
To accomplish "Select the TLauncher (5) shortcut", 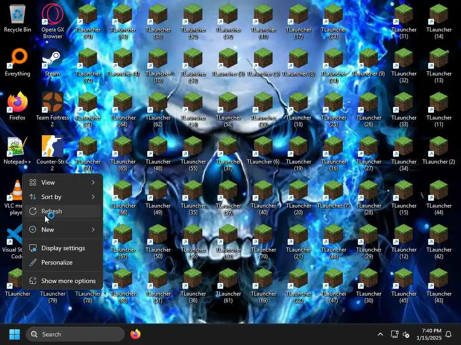I will click(x=263, y=62).
